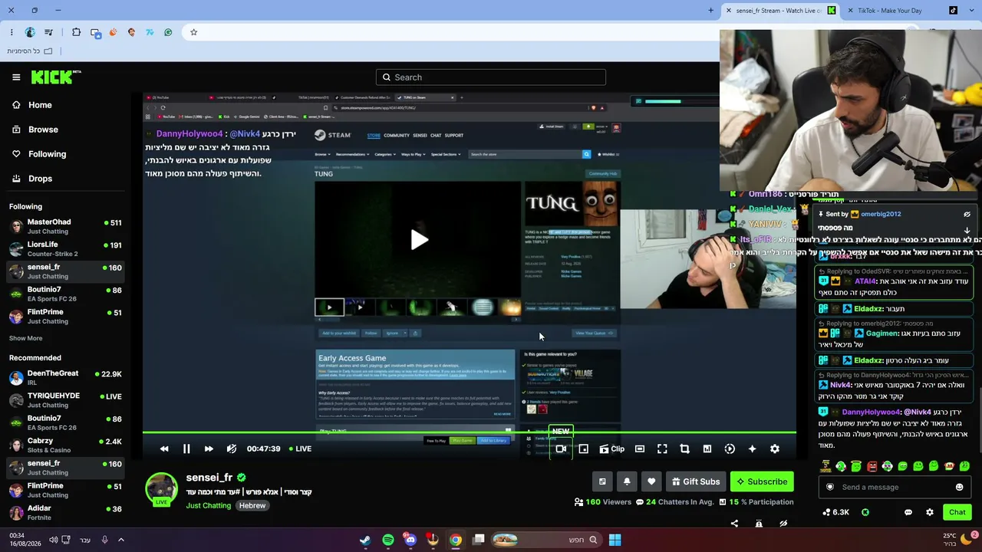The width and height of the screenshot is (982, 552).
Task: Open the chat message input field
Action: point(895,487)
